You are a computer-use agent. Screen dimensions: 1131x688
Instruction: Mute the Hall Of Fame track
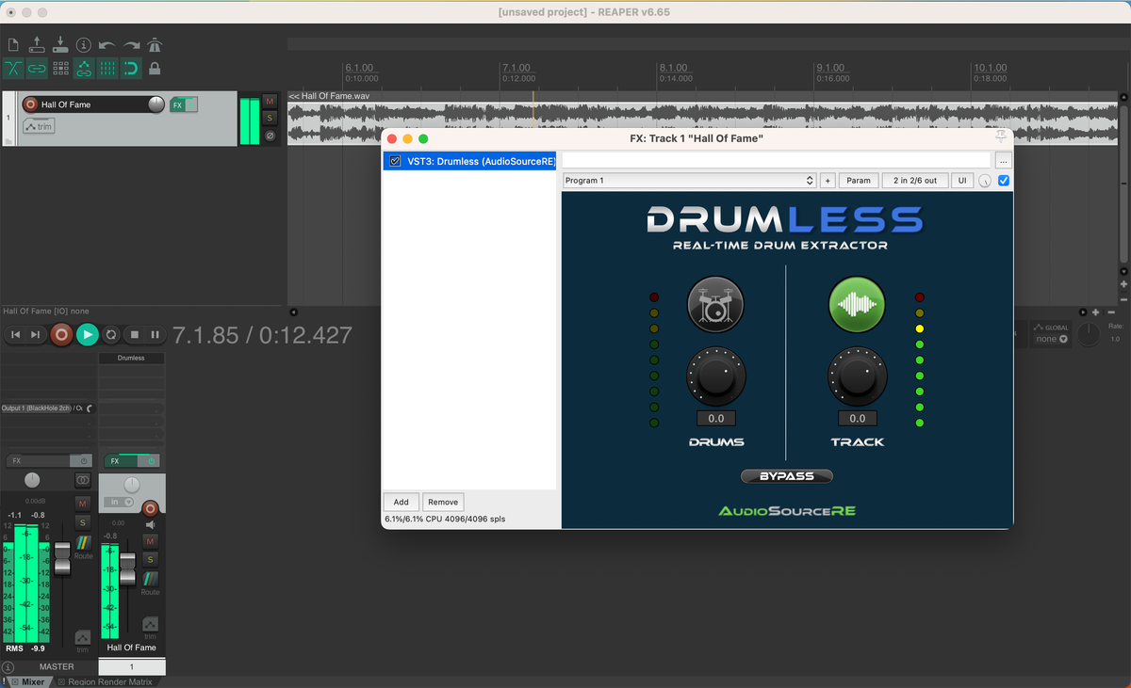pos(270,101)
